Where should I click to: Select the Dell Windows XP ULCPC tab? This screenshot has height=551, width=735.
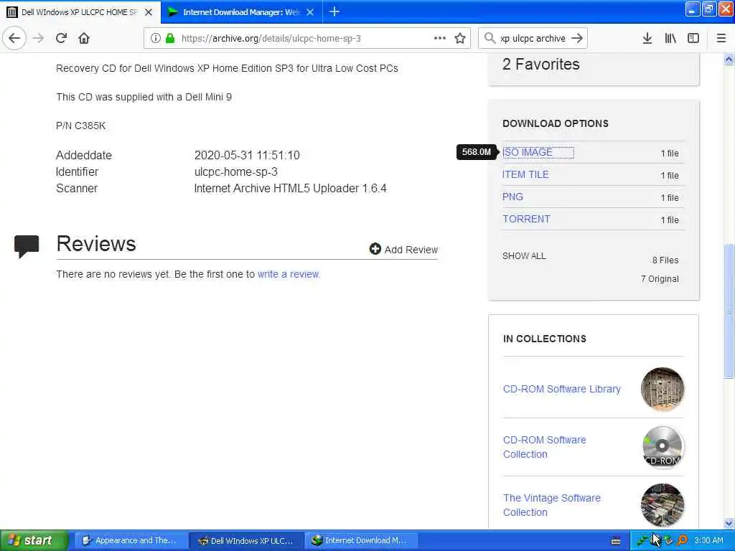[80, 12]
